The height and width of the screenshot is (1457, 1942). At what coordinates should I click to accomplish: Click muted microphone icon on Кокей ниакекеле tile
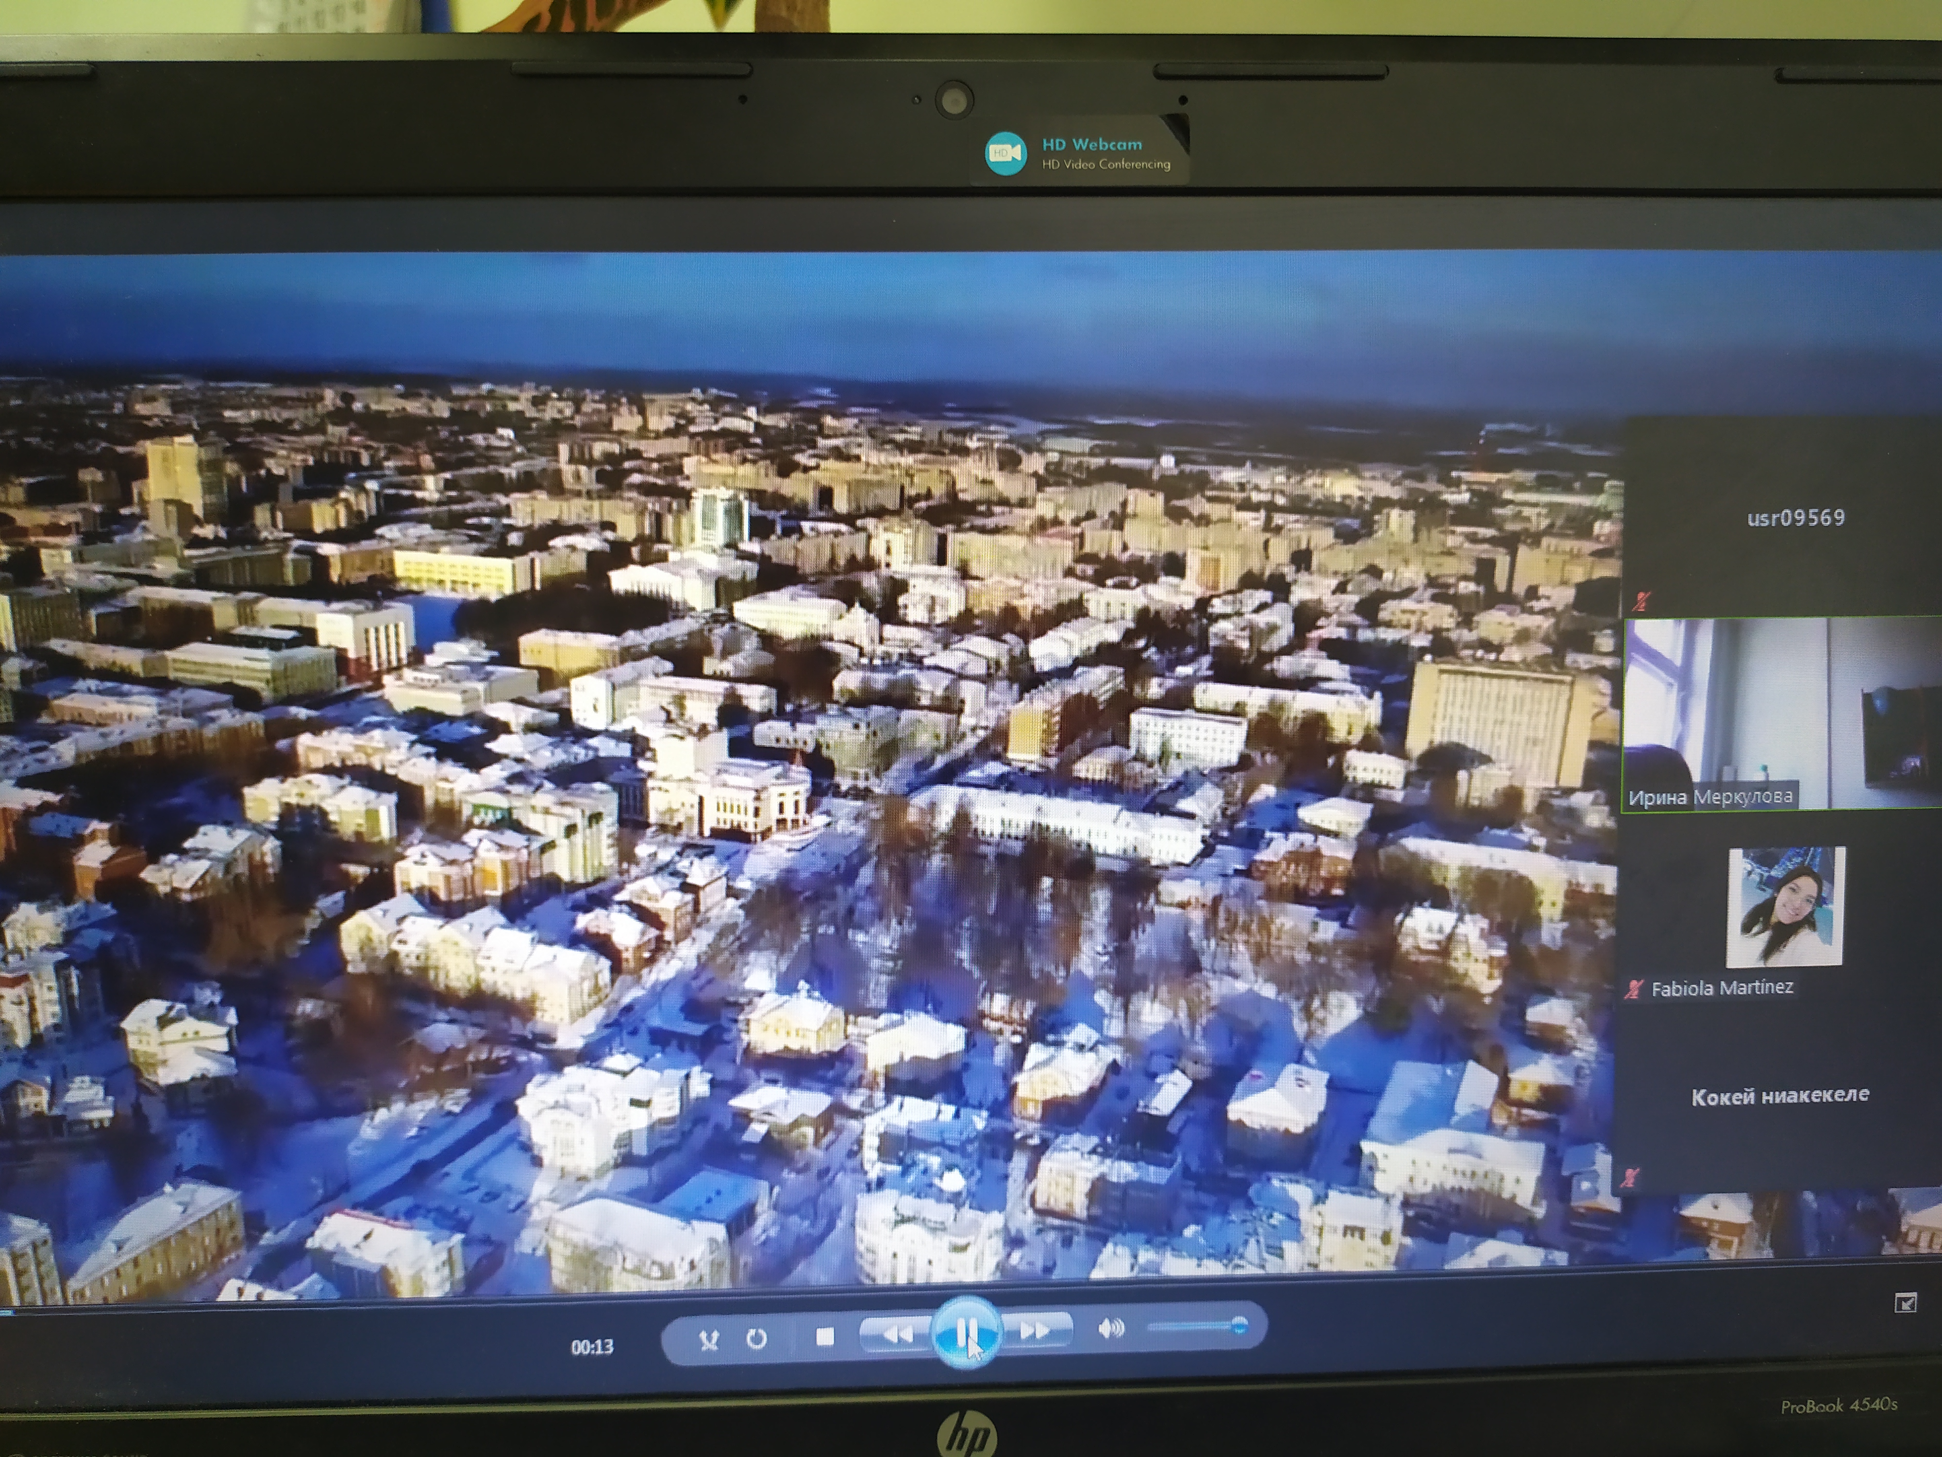point(1629,1177)
